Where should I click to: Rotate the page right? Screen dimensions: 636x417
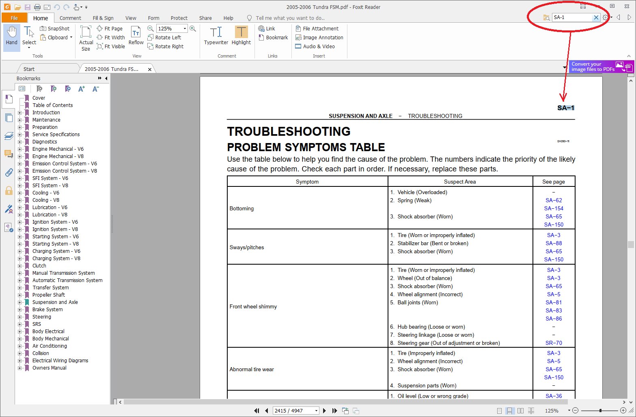pyautogui.click(x=166, y=47)
